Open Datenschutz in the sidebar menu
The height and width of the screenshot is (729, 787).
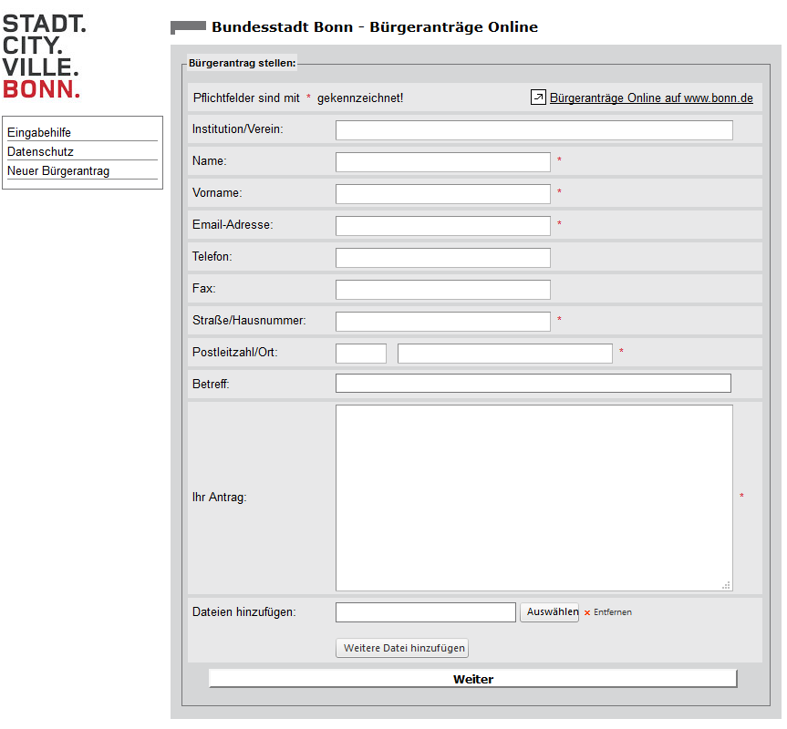click(x=40, y=152)
